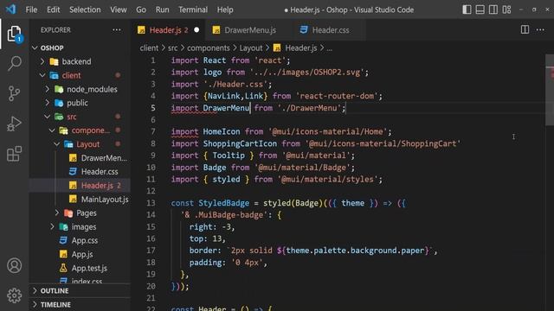Switch to the Header.js tab
The width and height of the screenshot is (554, 311).
pyautogui.click(x=168, y=30)
